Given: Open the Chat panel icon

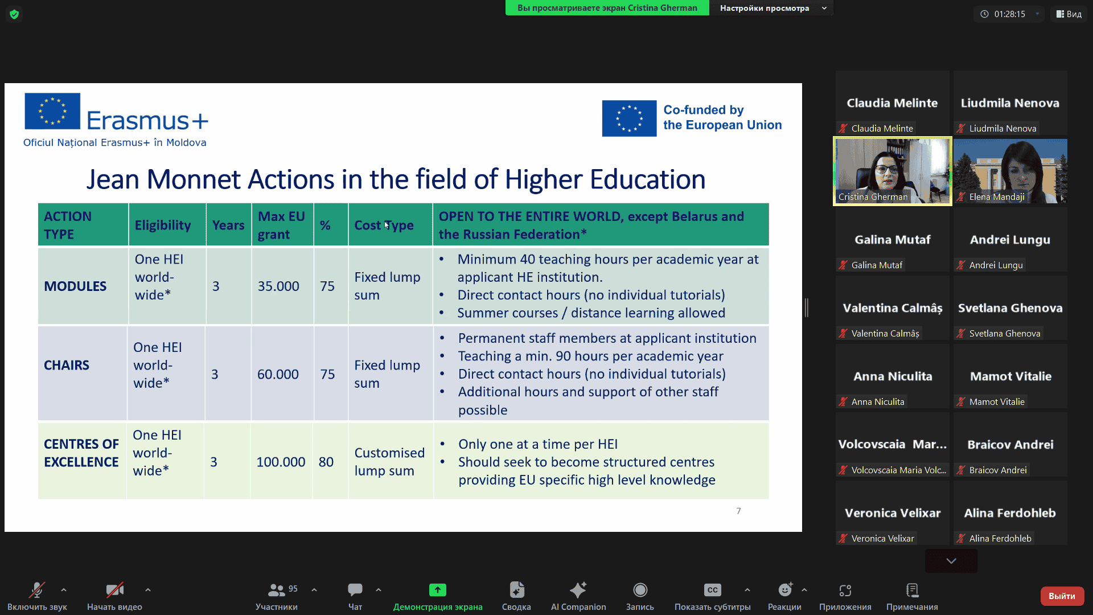Looking at the screenshot, I should coord(355,590).
